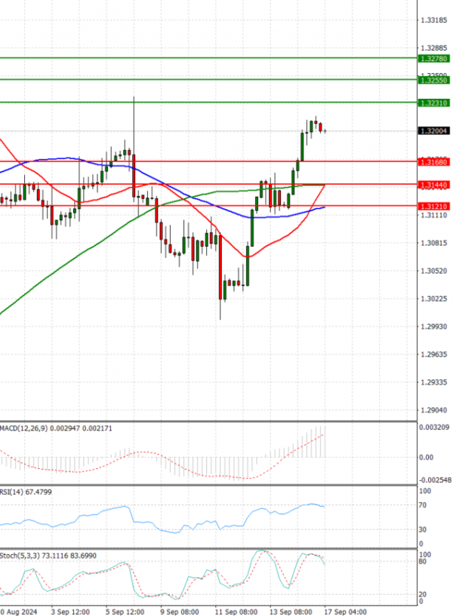Click the 9 Sep 08:00 time label
The width and height of the screenshot is (453, 616).
[180, 611]
